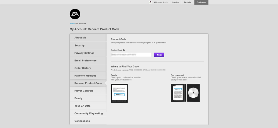Click the 'Check your box or manual' description
278x128 pixels.
click(x=186, y=79)
